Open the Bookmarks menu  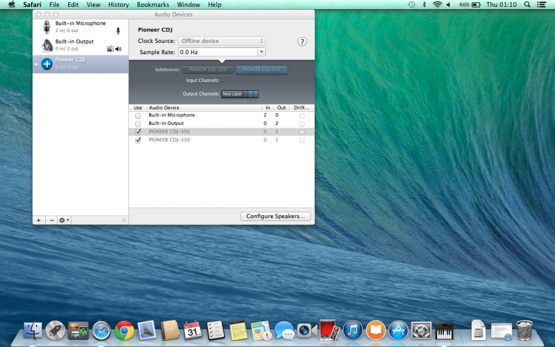pos(153,5)
